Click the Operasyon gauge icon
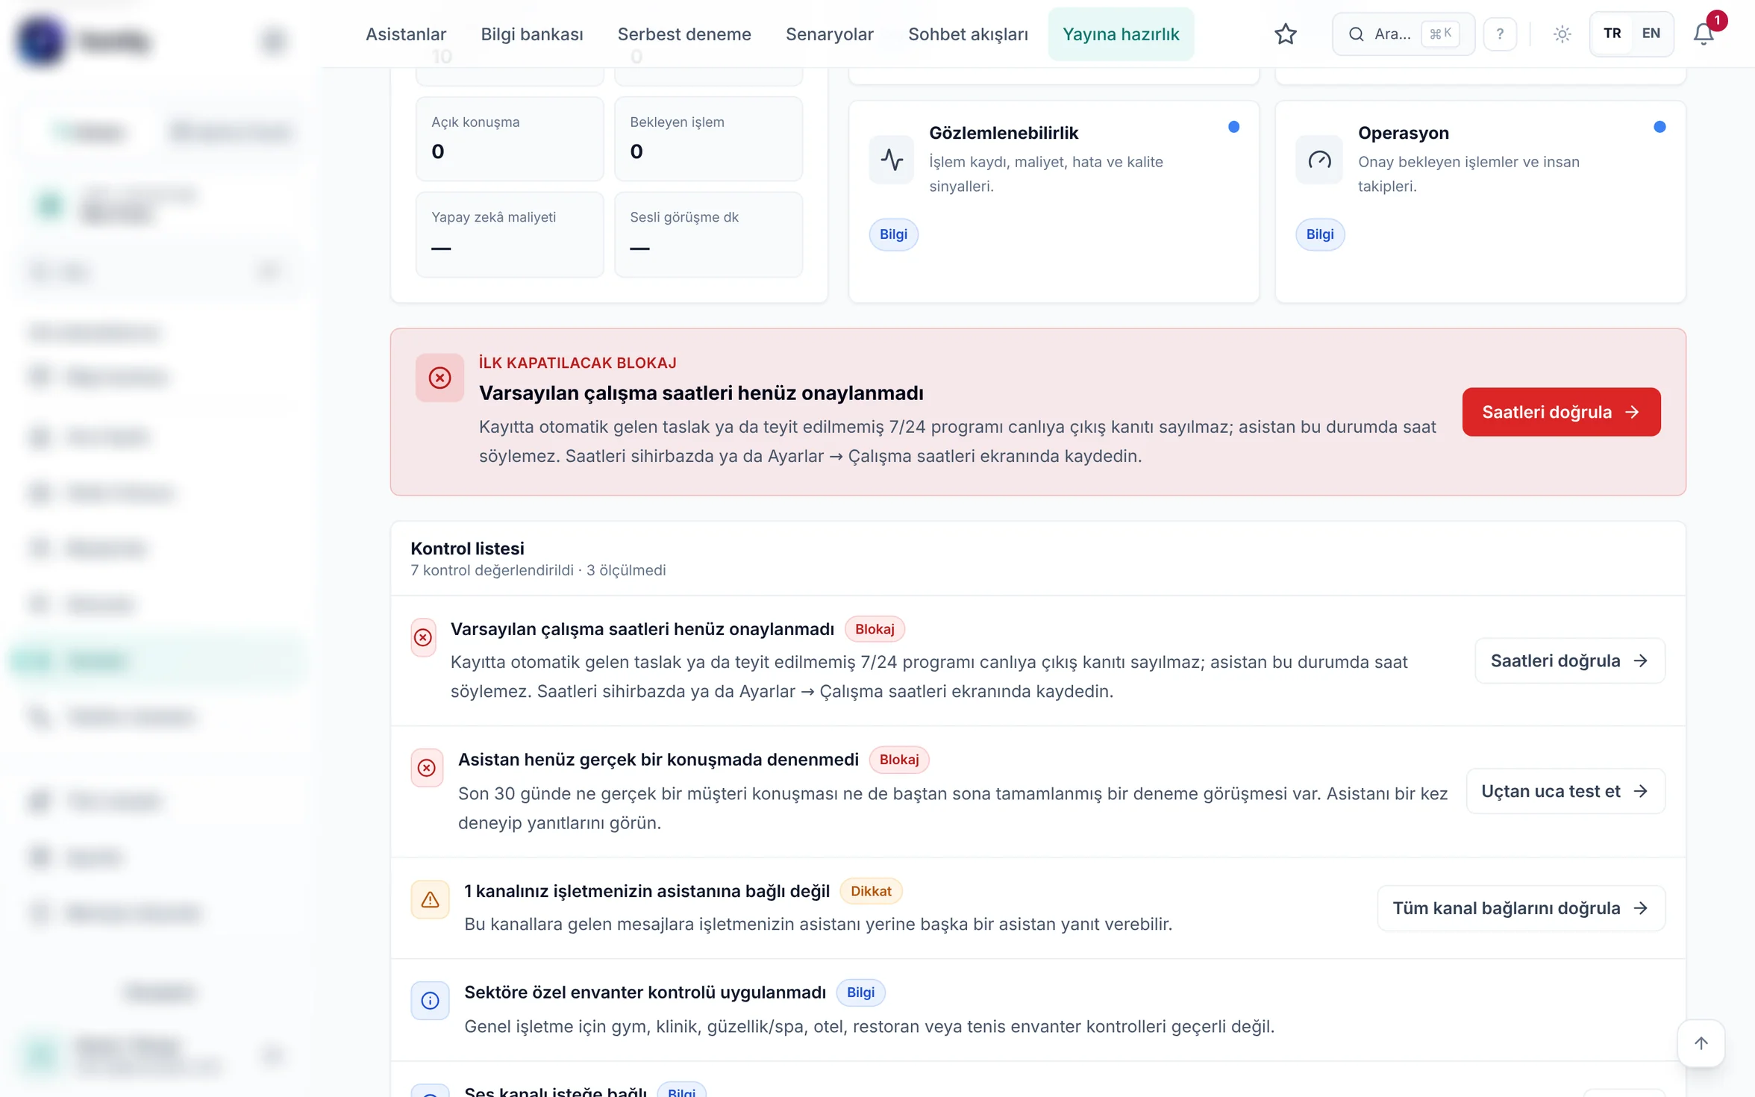The height and width of the screenshot is (1097, 1755). pos(1318,160)
